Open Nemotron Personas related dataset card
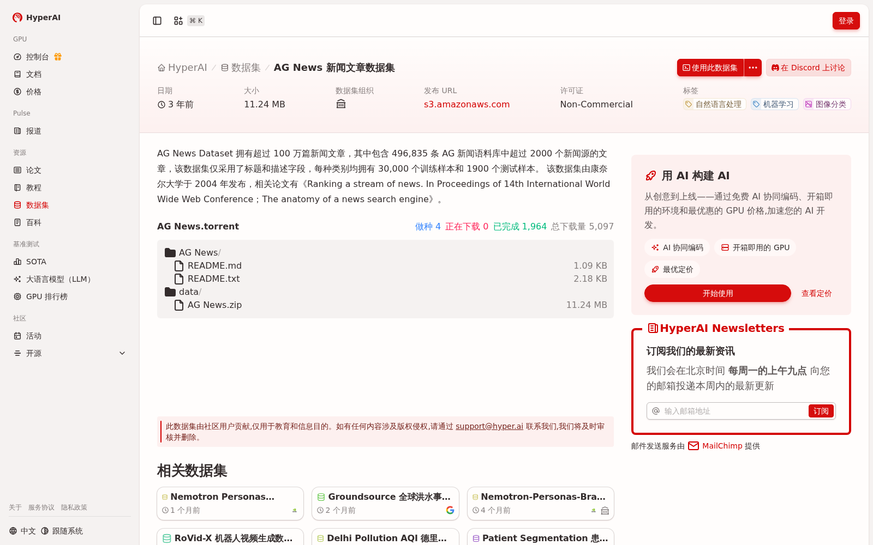Viewport: 873px width, 545px height. (230, 504)
